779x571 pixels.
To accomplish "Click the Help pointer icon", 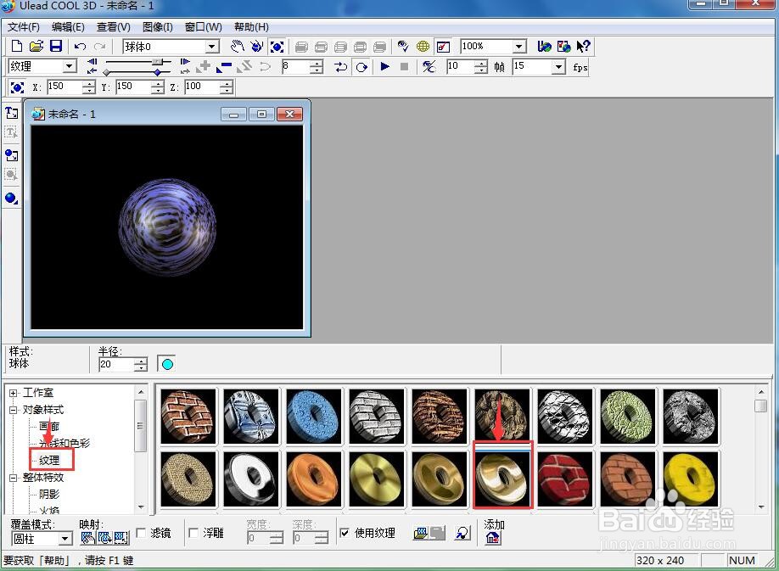I will (584, 47).
